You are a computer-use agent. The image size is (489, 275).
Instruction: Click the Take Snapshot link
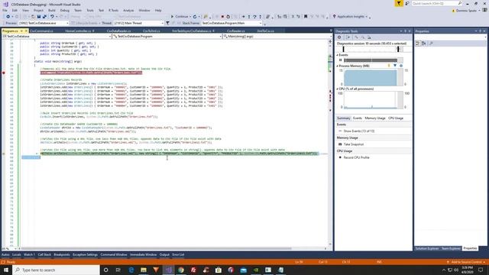[354, 144]
